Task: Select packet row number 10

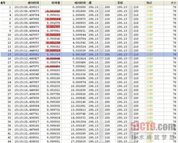Action: pos(89,35)
